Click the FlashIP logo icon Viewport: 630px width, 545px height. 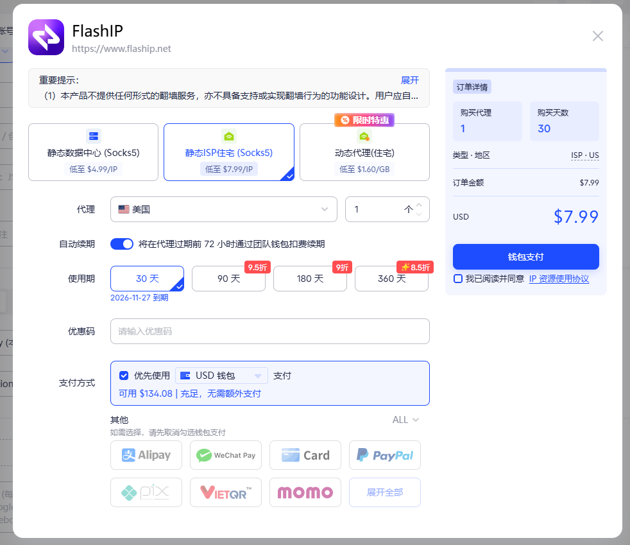[46, 37]
